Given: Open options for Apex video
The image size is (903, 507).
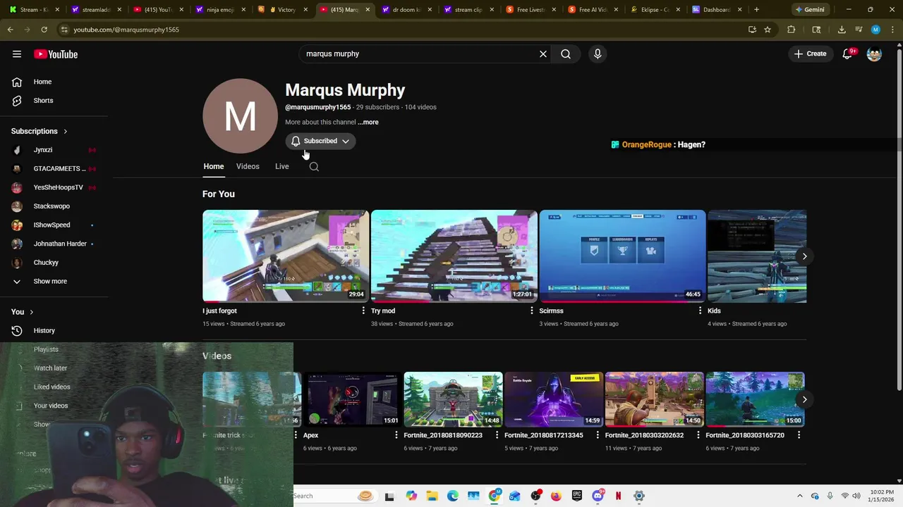Looking at the screenshot, I should click(396, 435).
